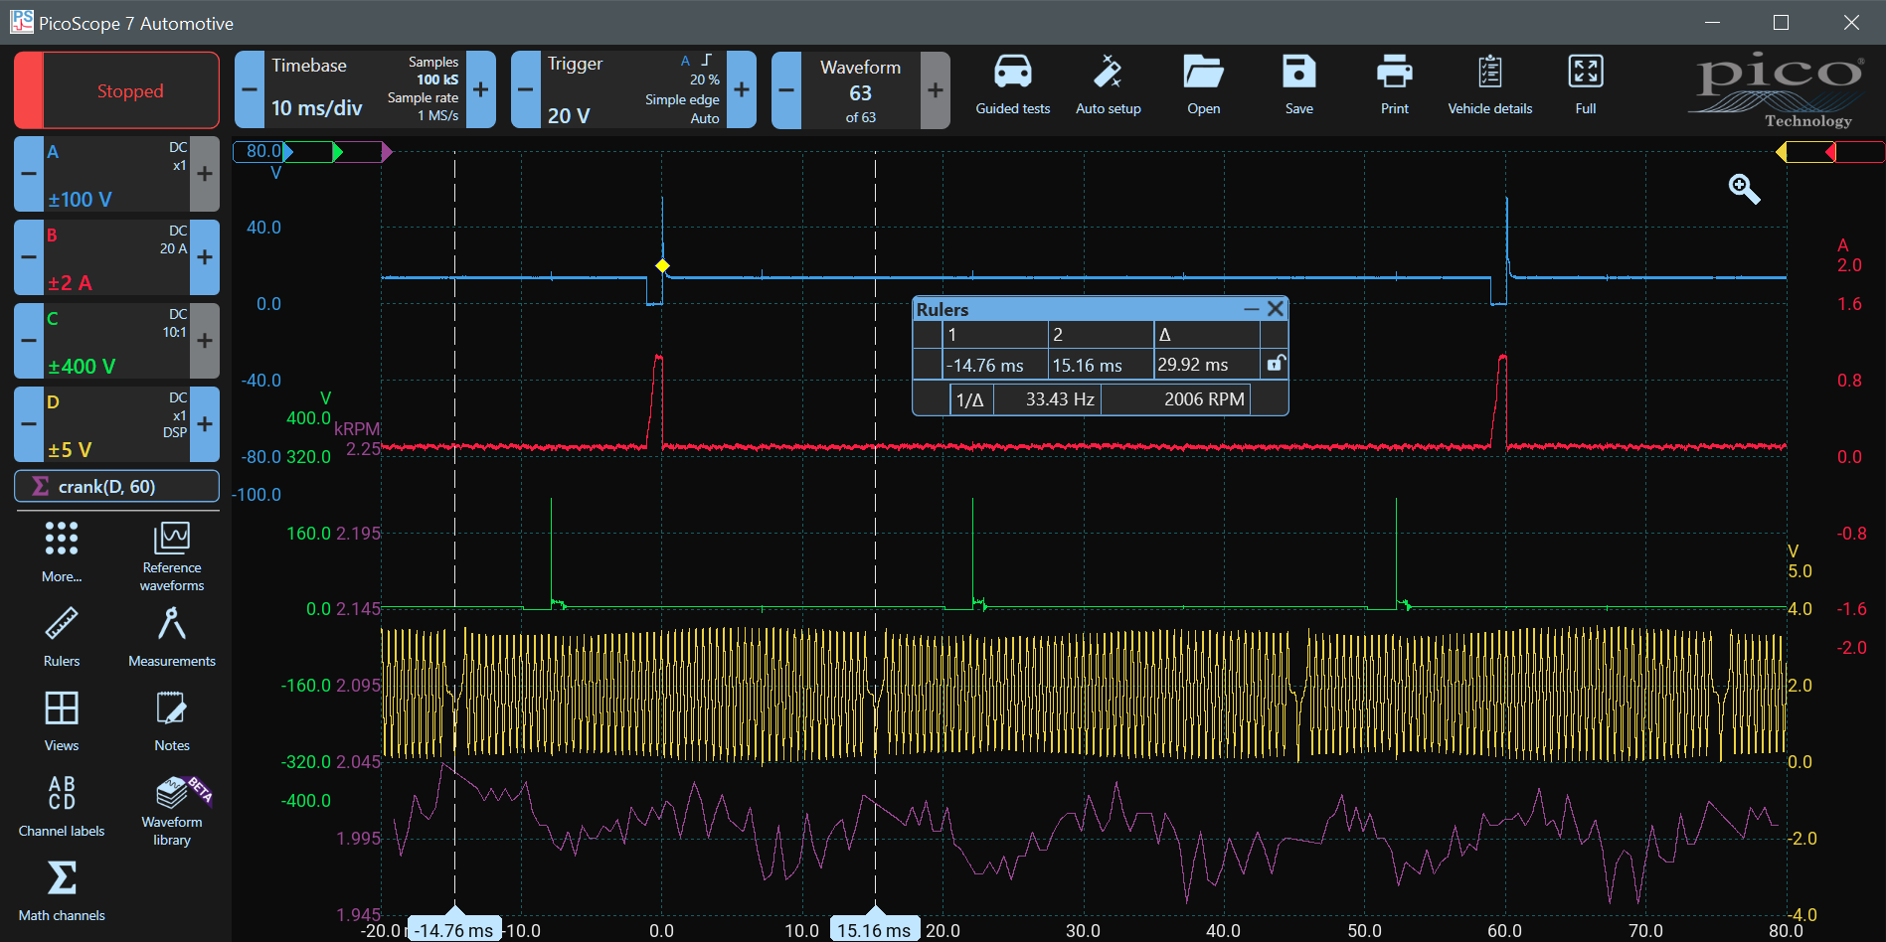Toggle rulers lock icon
The height and width of the screenshot is (942, 1886).
tap(1276, 364)
